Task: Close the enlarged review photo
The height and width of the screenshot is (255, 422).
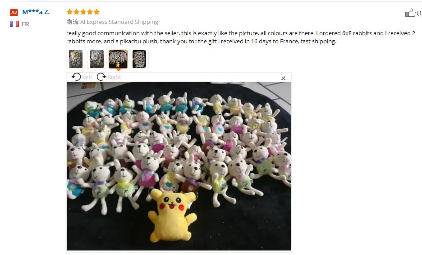Action: pos(283,78)
